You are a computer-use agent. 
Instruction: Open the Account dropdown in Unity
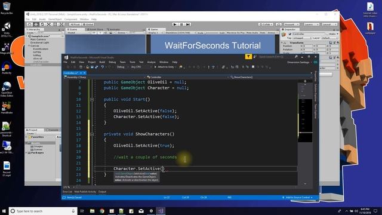(292, 24)
